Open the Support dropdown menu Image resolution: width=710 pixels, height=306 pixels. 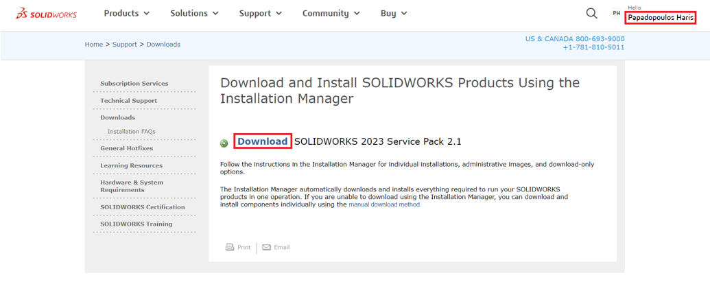260,13
